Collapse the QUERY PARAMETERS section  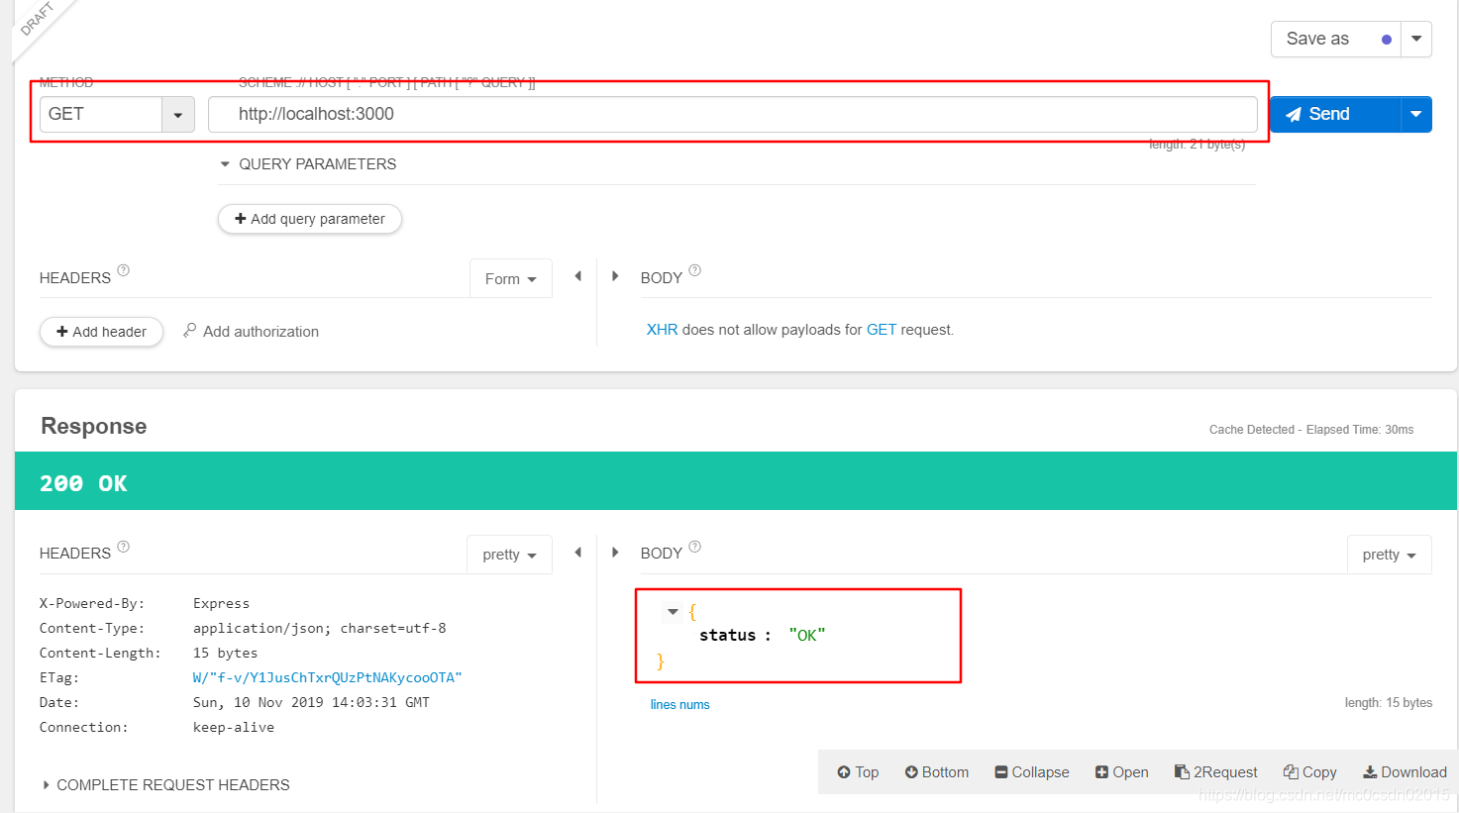point(225,164)
